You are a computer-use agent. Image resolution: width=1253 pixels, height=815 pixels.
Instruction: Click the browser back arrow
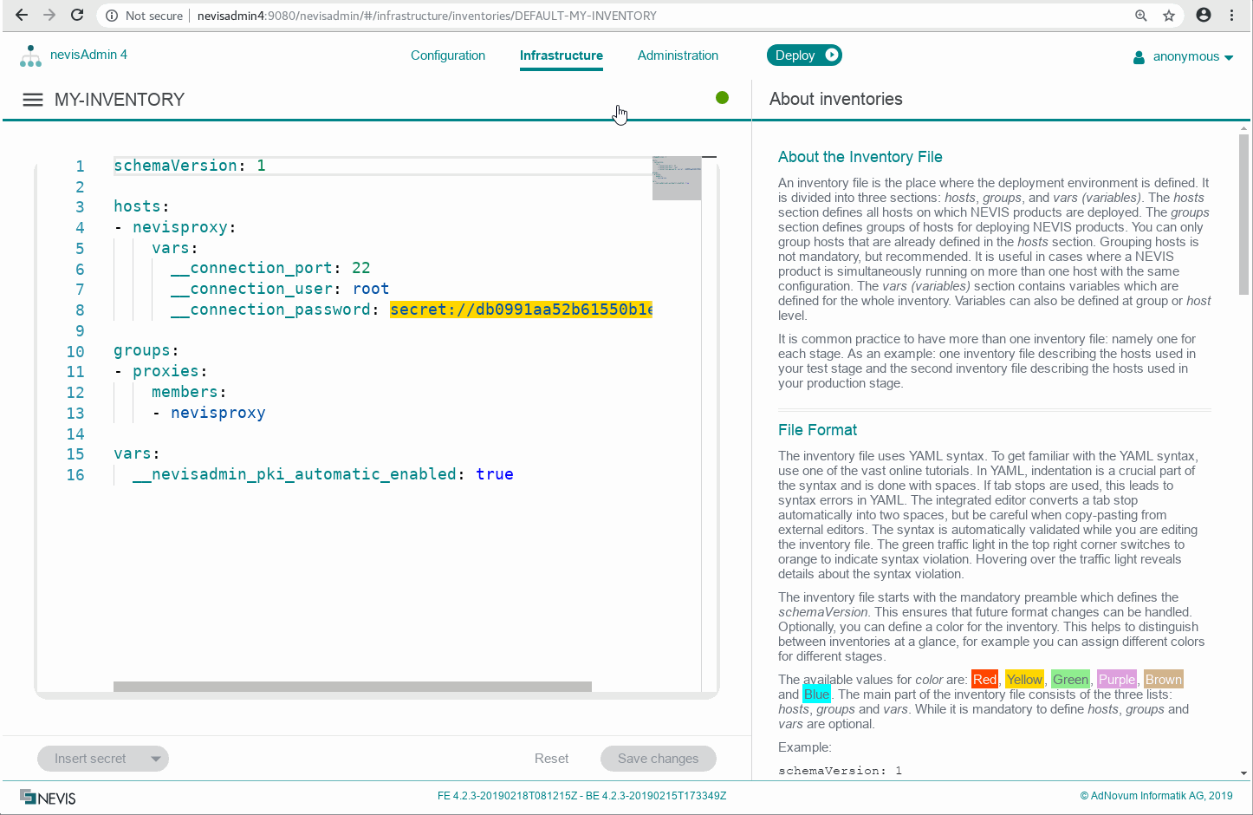point(22,16)
